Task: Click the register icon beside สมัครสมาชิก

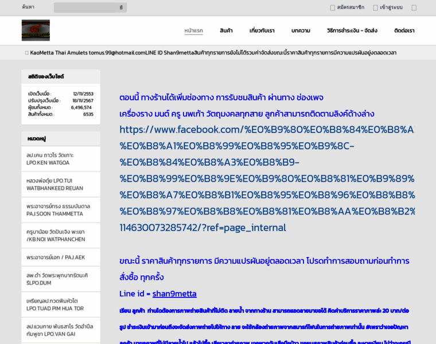Action: point(333,8)
